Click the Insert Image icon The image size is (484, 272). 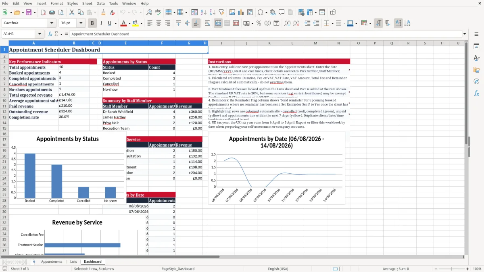pos(232,12)
